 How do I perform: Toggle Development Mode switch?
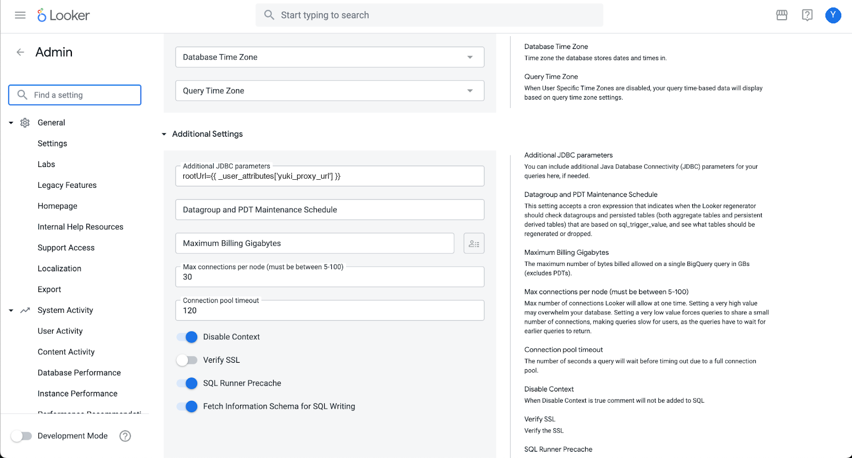tap(22, 436)
